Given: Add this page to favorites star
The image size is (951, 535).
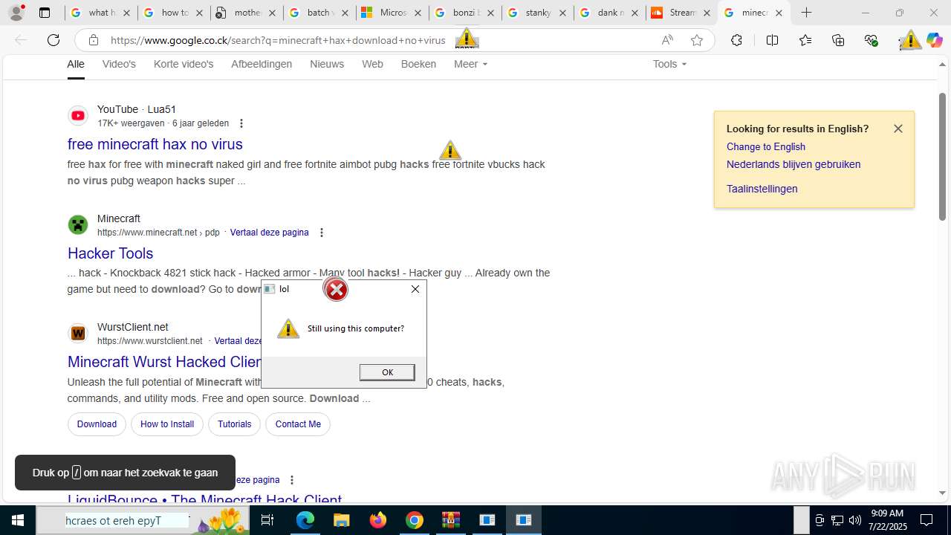Looking at the screenshot, I should pyautogui.click(x=697, y=40).
